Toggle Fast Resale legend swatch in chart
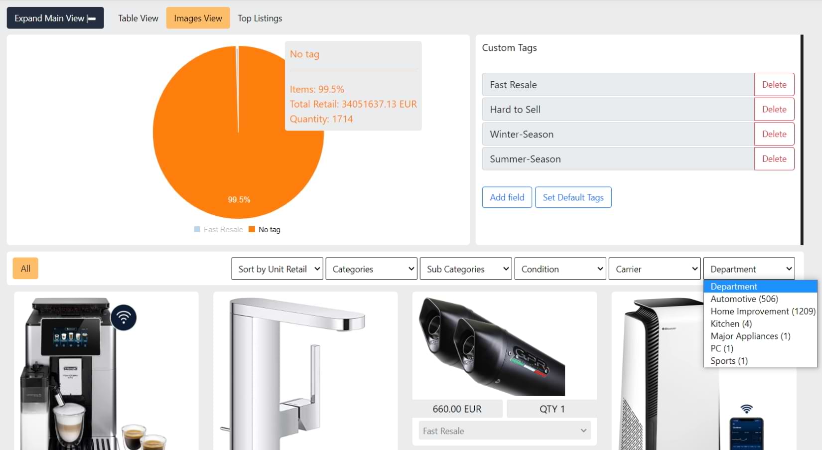This screenshot has width=822, height=450. (197, 229)
